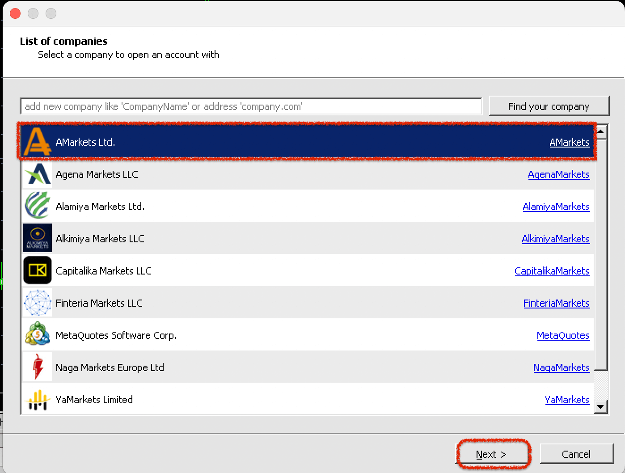Click the AMarkets Ltd. orange logo icon
This screenshot has height=473, width=625.
(x=38, y=142)
